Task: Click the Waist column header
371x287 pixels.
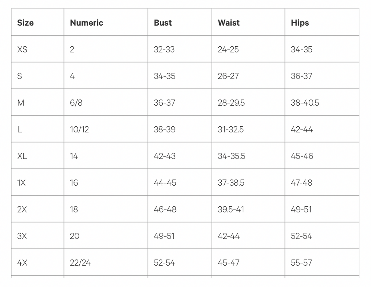Action: pyautogui.click(x=229, y=23)
